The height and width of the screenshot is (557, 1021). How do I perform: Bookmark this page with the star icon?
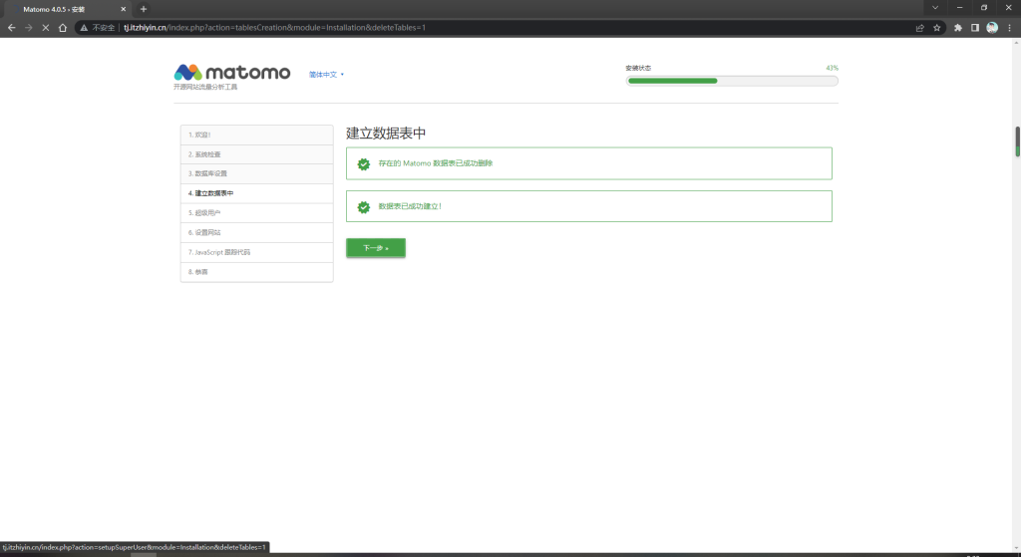[x=937, y=28]
